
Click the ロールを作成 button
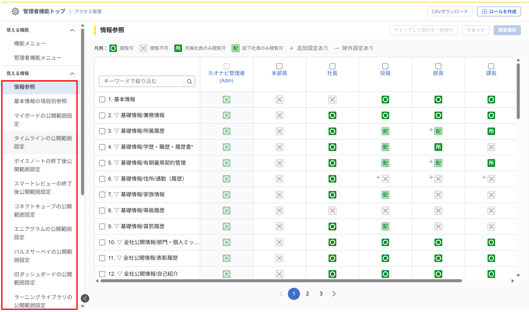coord(499,12)
